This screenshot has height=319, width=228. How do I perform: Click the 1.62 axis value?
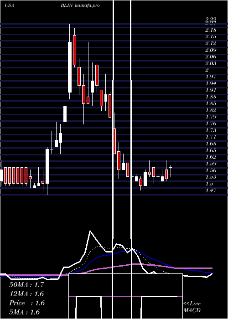coord(211,157)
